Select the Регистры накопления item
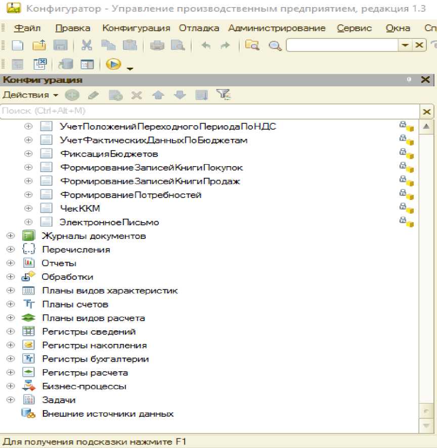 pyautogui.click(x=94, y=345)
